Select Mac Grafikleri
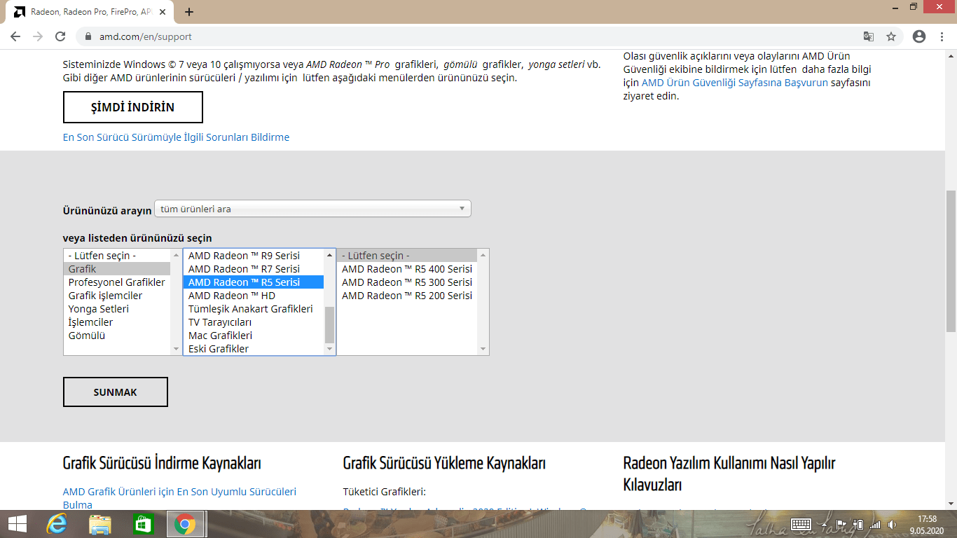This screenshot has height=538, width=957. click(x=254, y=336)
